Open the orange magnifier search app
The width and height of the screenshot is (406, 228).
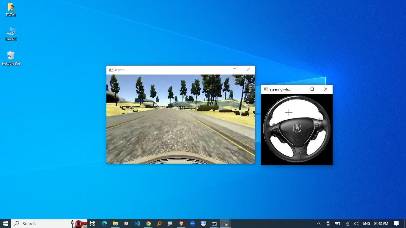159,224
